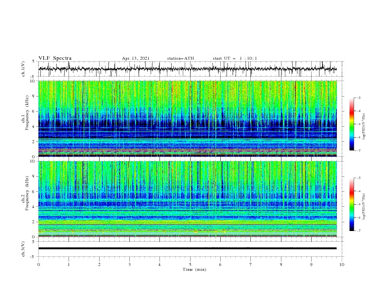Click the "8" kHz tick on ch.2 axis
Image resolution: width=385 pixels, height=297 pixels.
tap(34, 177)
